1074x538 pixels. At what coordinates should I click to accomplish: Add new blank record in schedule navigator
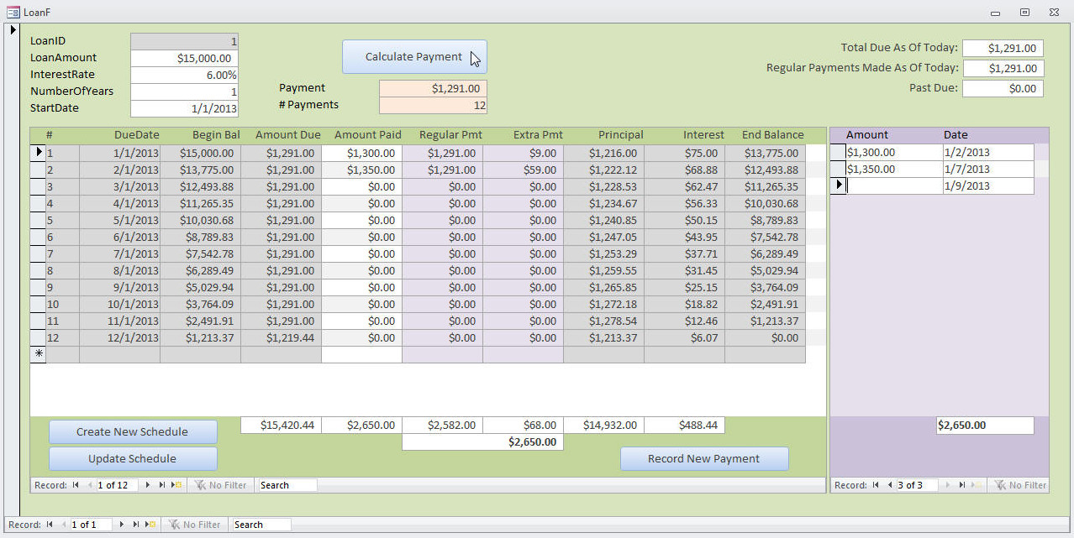coord(176,485)
